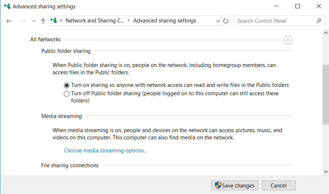Click the Cancel button
The height and width of the screenshot is (194, 329).
tap(279, 185)
